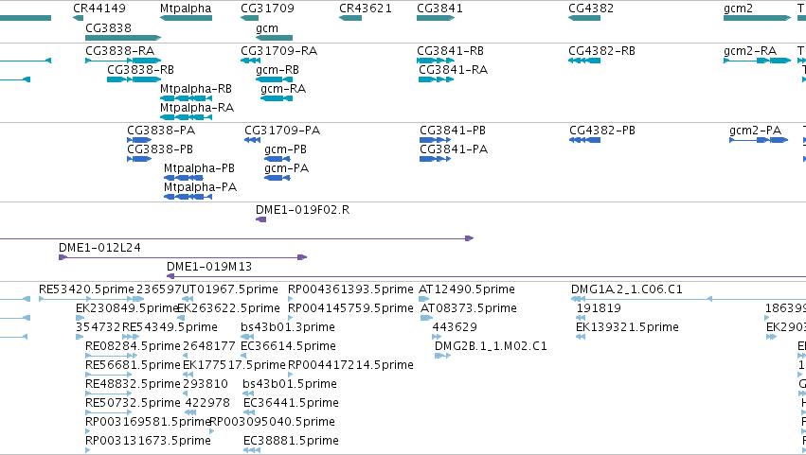Click the DME1-019F02.R clone label
The image size is (806, 455).
[303, 210]
